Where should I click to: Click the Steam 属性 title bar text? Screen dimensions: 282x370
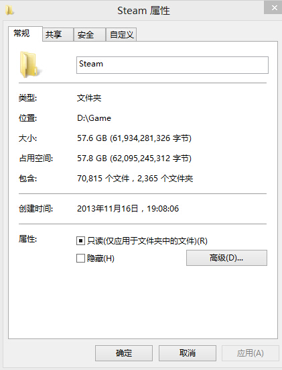(143, 11)
